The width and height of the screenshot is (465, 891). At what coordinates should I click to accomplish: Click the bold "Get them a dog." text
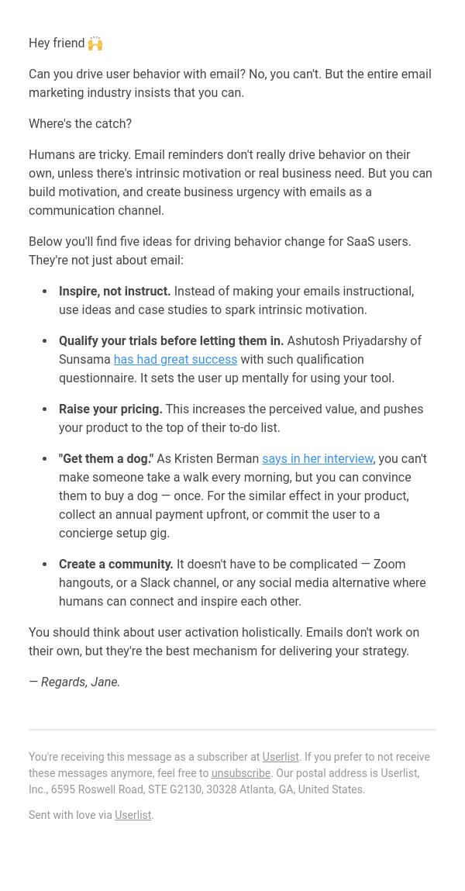(x=106, y=458)
